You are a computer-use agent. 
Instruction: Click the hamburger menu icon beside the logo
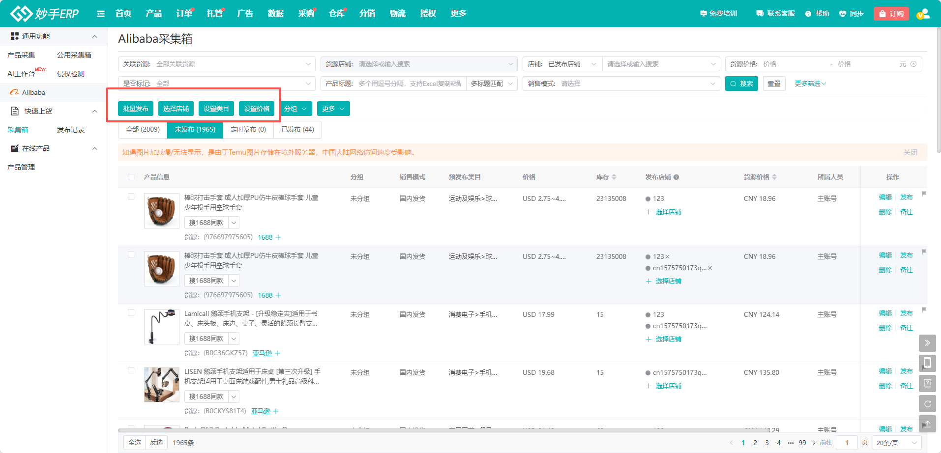click(x=101, y=14)
